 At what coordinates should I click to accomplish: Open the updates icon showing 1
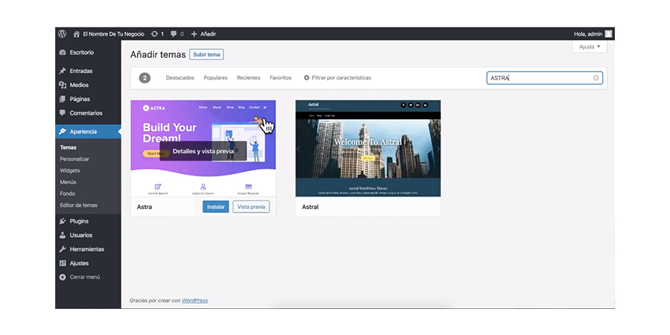coord(155,33)
